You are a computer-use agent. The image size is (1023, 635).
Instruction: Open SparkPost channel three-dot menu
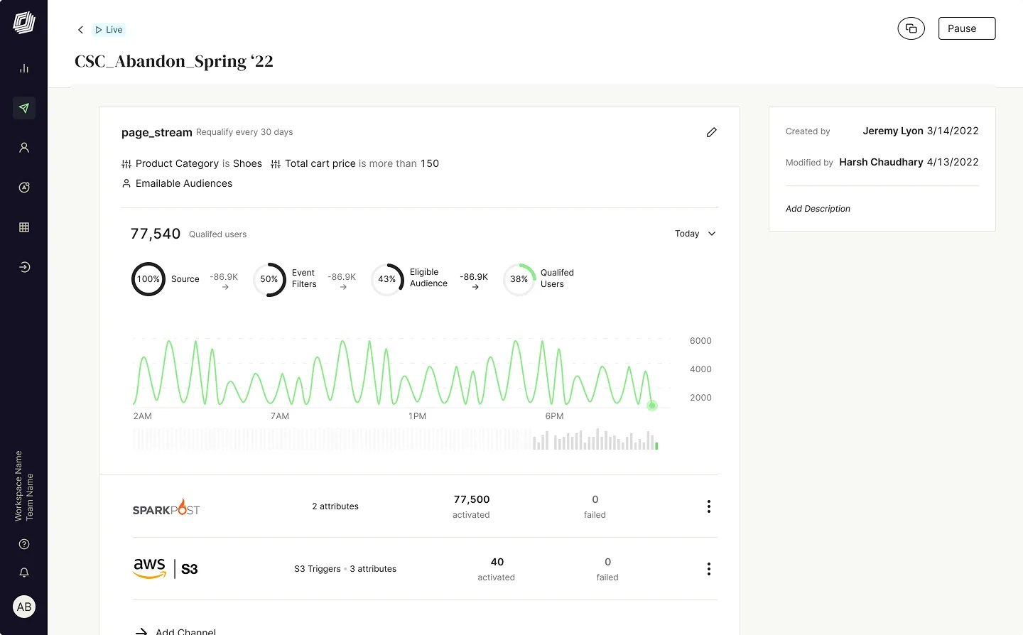(708, 506)
